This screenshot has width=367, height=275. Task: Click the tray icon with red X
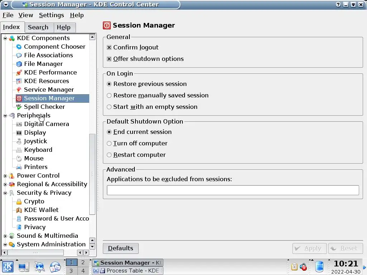pos(303,266)
